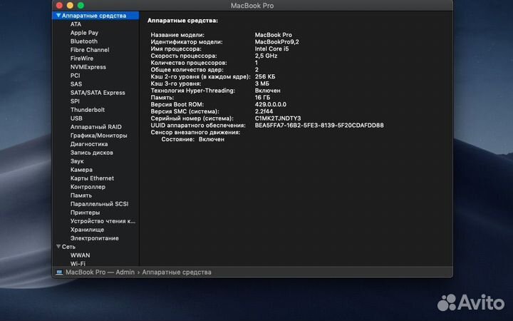
Task: Click MacBook Pro — Admin in path bar
Action: 100,272
